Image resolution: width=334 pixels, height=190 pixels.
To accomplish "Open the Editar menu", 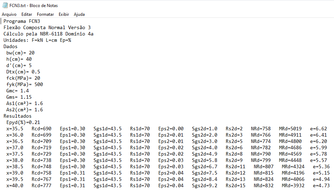I will [x=27, y=14].
